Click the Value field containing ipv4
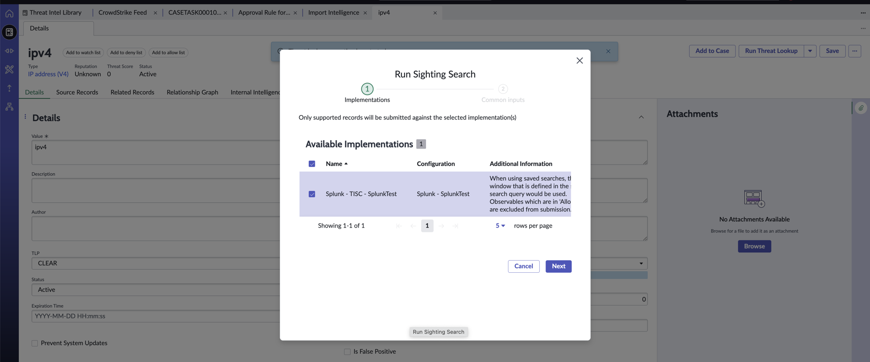Image resolution: width=870 pixels, height=362 pixels. (155, 152)
